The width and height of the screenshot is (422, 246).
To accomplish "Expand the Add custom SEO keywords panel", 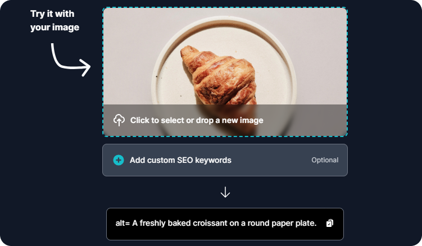I will 225,160.
